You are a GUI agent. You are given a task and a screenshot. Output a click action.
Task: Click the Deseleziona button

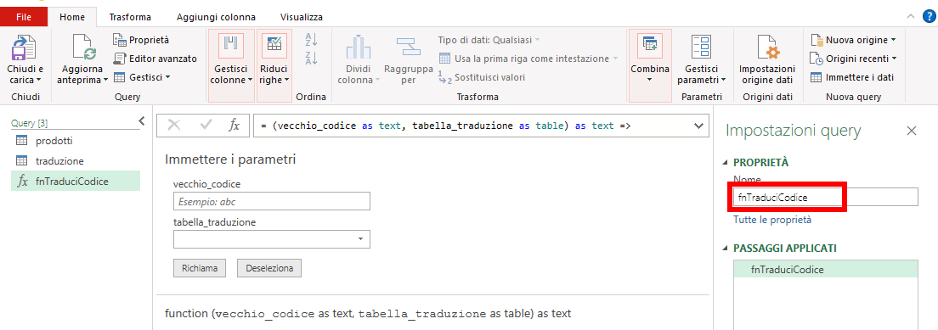click(269, 268)
